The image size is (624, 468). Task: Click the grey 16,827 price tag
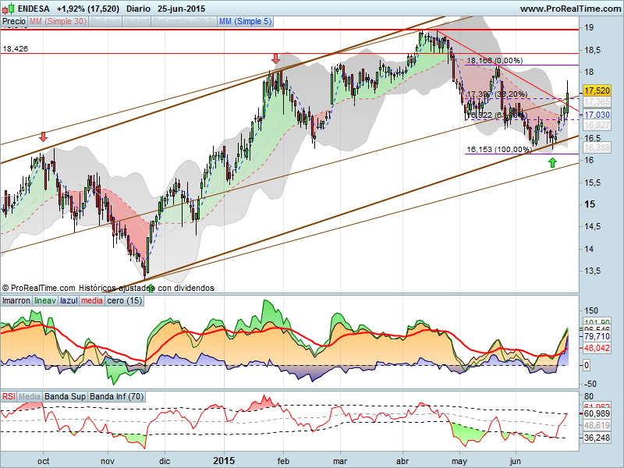pos(597,125)
